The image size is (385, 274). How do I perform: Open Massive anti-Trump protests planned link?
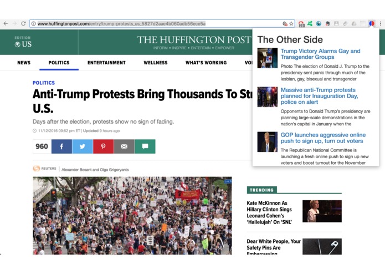pos(319,96)
